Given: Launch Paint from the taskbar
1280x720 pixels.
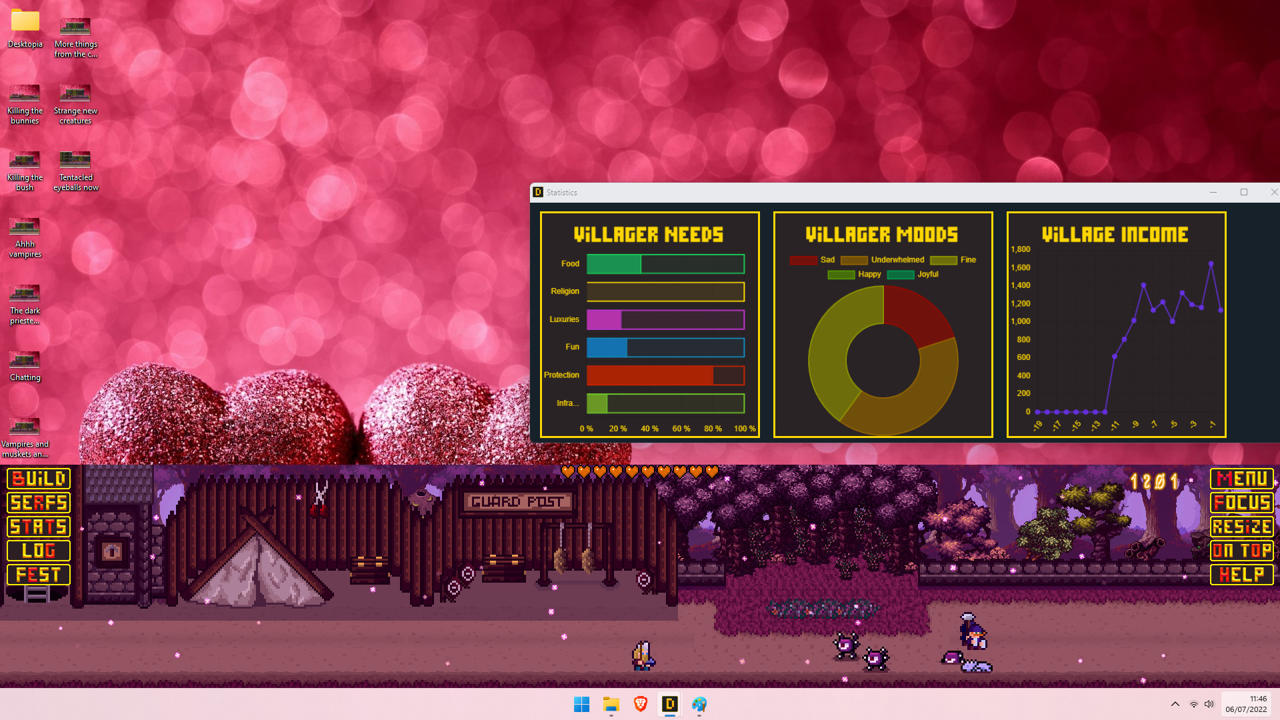Looking at the screenshot, I should coord(699,704).
